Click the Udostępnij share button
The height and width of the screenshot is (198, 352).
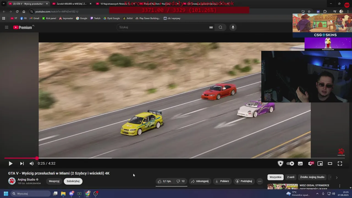point(200,181)
